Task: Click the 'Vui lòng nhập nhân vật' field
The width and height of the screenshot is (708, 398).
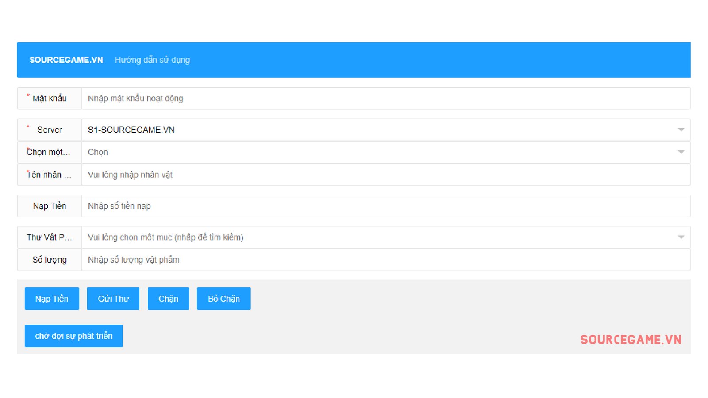Action: pyautogui.click(x=385, y=175)
